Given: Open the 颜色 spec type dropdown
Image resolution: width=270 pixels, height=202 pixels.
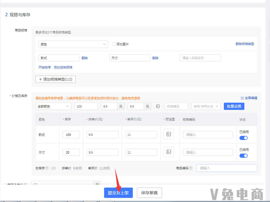Looking at the screenshot, I should 73,44.
